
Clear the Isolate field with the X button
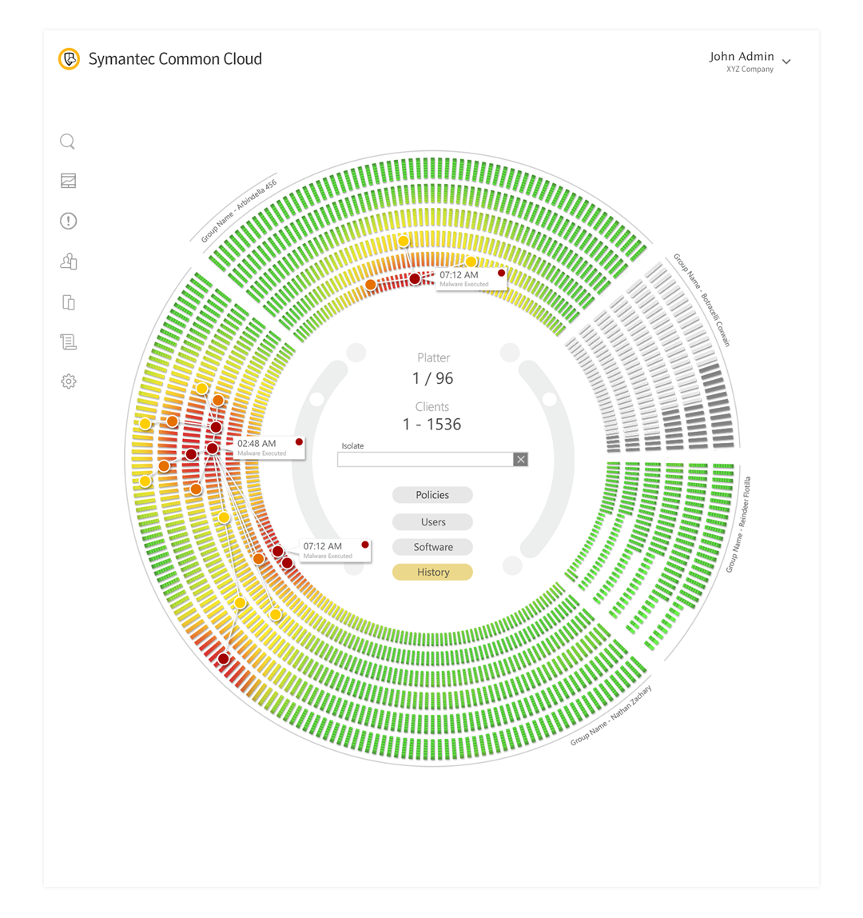click(520, 459)
